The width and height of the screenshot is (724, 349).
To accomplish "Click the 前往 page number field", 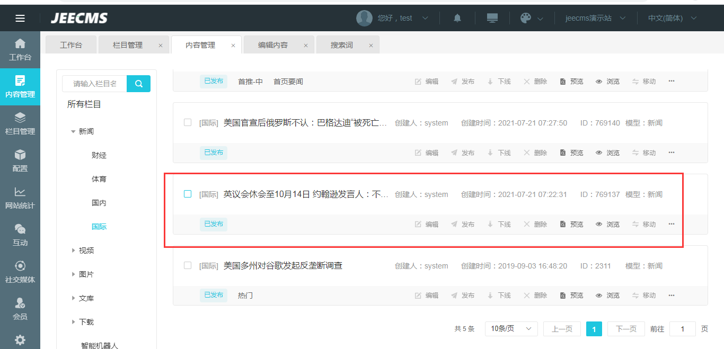I will tap(683, 329).
